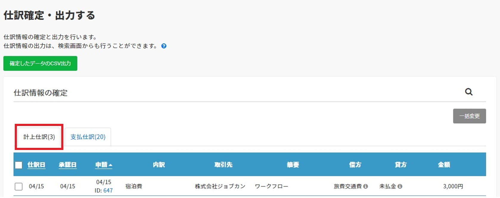Click the 取引先 column header

[223, 165]
